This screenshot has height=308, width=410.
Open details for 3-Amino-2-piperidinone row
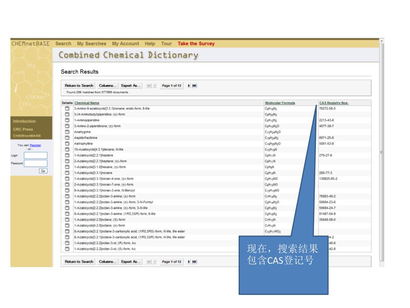(x=67, y=126)
